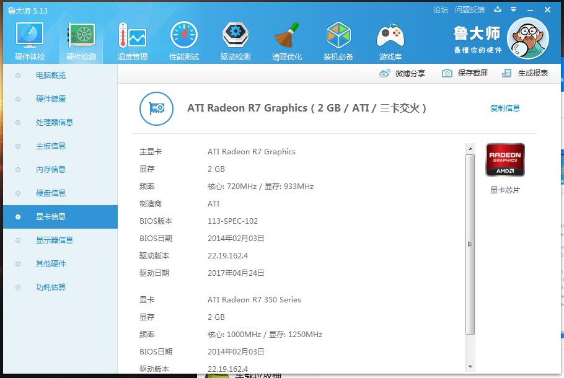The height and width of the screenshot is (378, 564).
Task: Click the first 2014年02月03日 BIOS date
Action: [236, 239]
